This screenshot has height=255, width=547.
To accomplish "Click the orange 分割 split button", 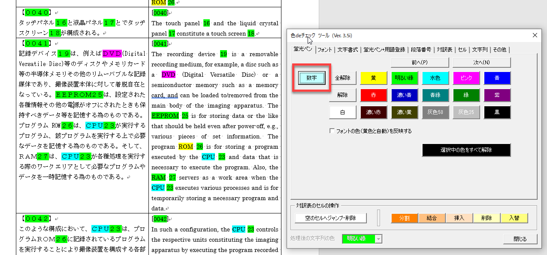I will coord(404,218).
